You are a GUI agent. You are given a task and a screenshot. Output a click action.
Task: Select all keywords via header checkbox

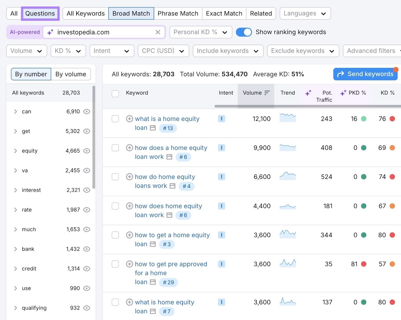coord(115,93)
